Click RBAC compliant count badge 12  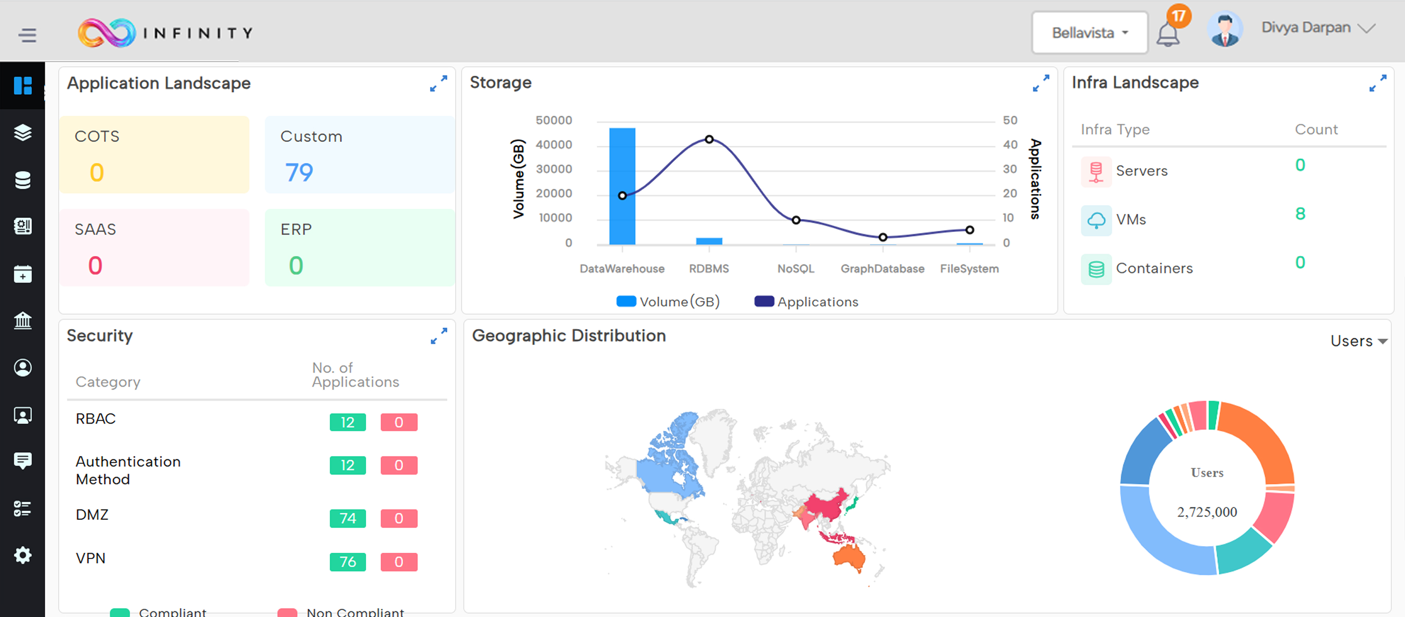pyautogui.click(x=347, y=422)
